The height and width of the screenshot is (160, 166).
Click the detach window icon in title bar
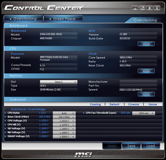coord(142,8)
